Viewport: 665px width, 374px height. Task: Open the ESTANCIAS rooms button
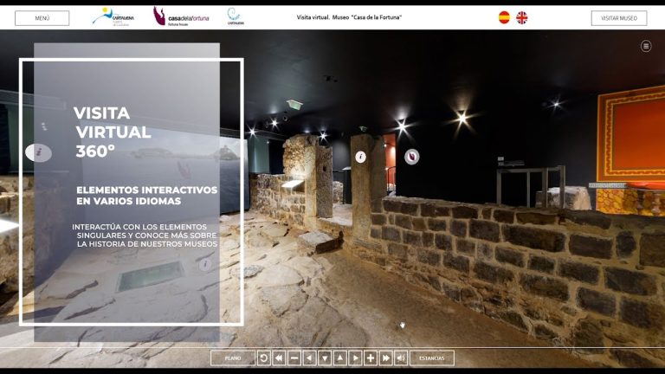(x=432, y=358)
